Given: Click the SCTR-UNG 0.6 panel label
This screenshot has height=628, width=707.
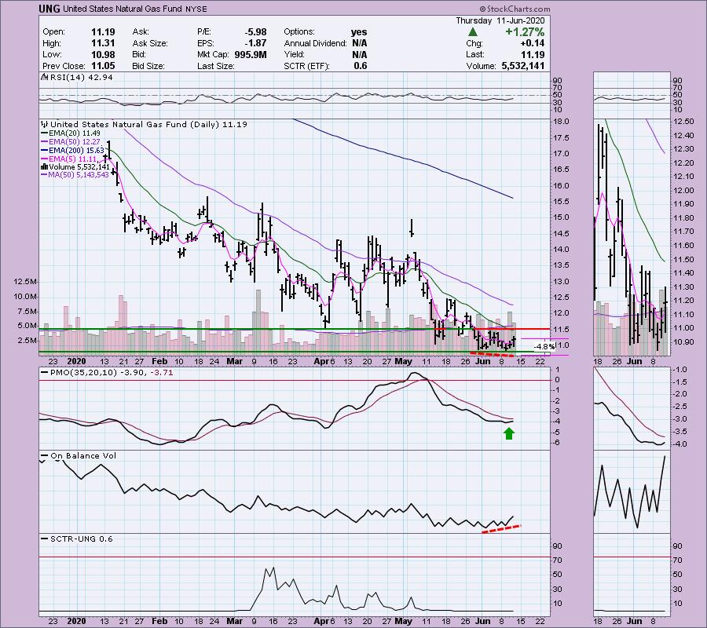Looking at the screenshot, I should pos(77,539).
